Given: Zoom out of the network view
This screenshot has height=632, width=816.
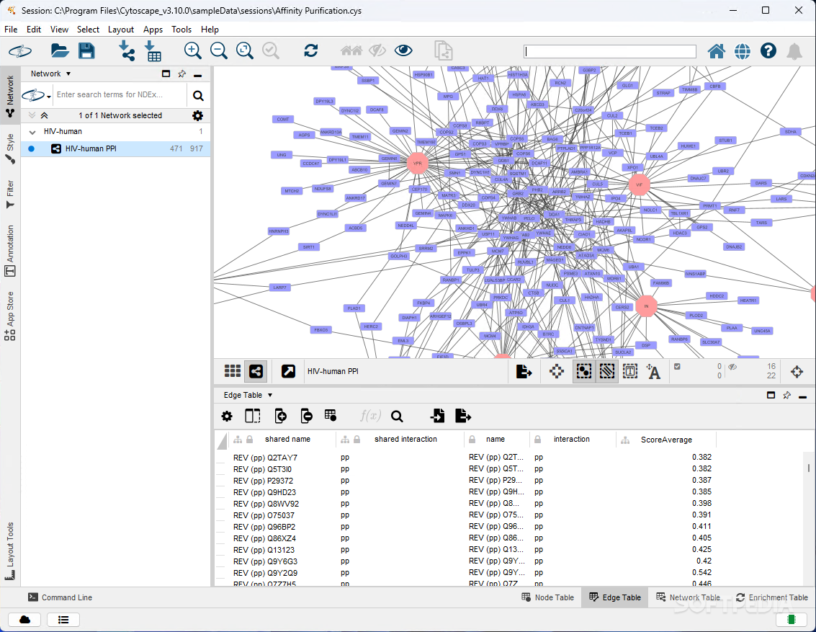Looking at the screenshot, I should click(x=218, y=50).
